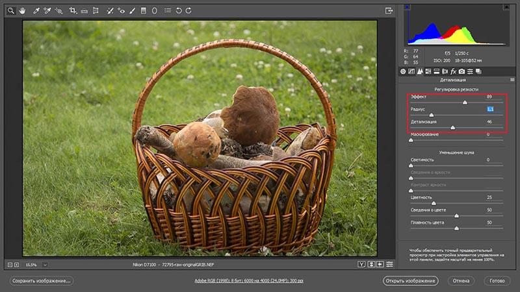
Task: Click the Отмена button
Action: 461,281
